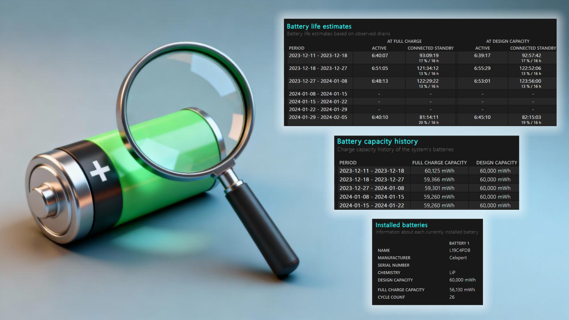This screenshot has height=320, width=569.
Task: Click full charge capacity 59,366 mWh
Action: pos(439,180)
